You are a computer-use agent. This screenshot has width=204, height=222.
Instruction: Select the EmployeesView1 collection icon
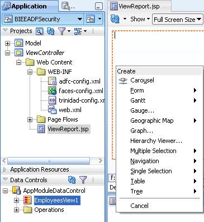[x=27, y=200]
